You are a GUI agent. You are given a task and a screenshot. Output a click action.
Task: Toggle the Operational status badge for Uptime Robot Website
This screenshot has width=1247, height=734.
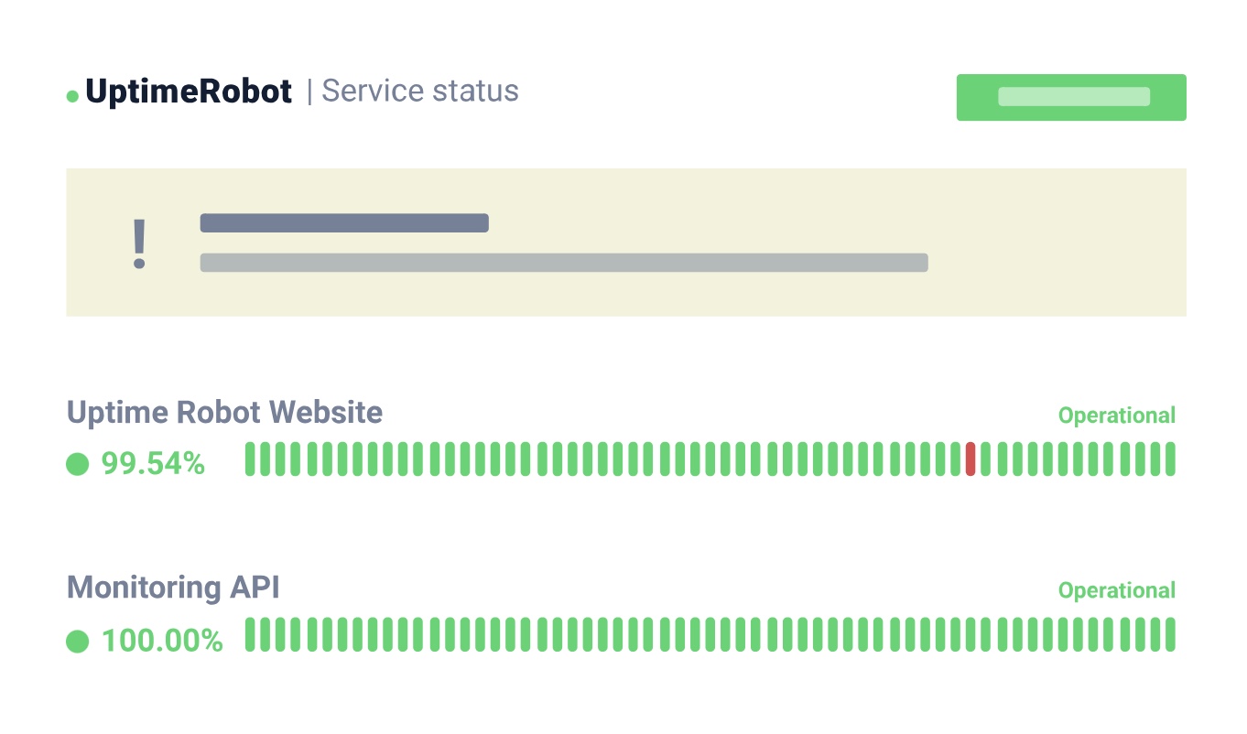pyautogui.click(x=1117, y=416)
